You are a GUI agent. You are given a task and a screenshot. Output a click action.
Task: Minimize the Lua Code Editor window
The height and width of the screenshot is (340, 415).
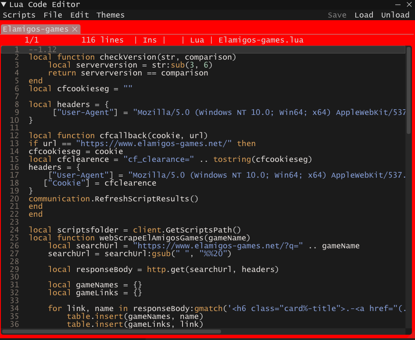(x=398, y=4)
